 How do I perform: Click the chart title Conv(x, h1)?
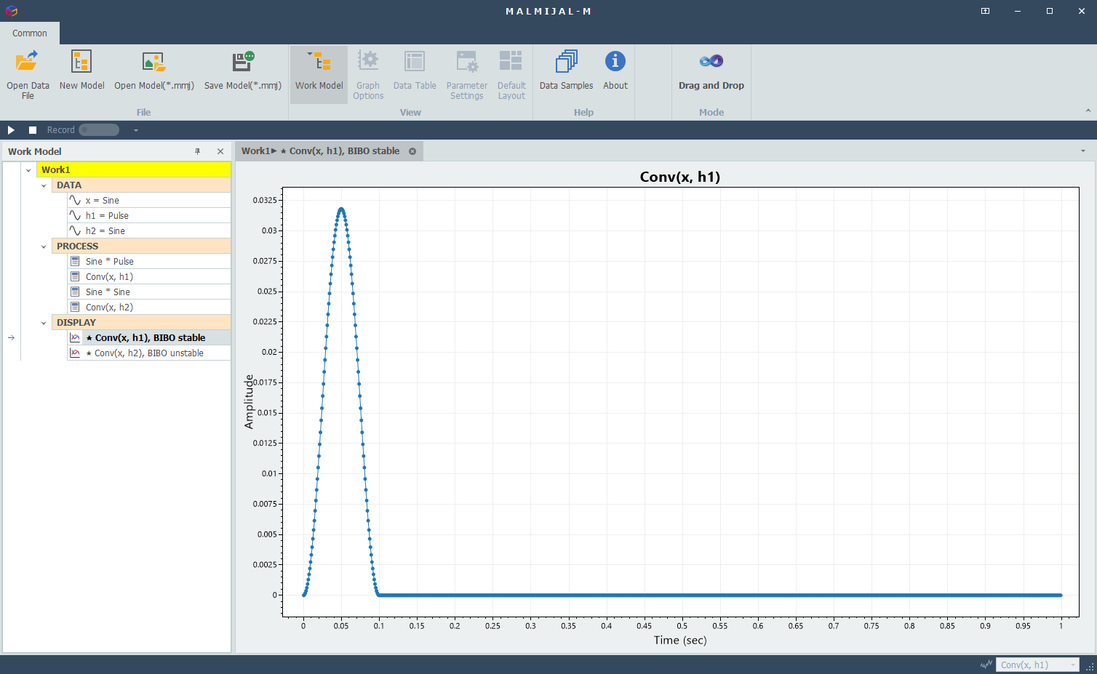pyautogui.click(x=680, y=177)
